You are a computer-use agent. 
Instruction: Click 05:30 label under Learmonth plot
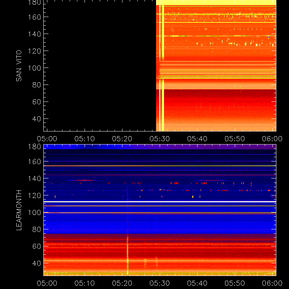click(x=160, y=283)
